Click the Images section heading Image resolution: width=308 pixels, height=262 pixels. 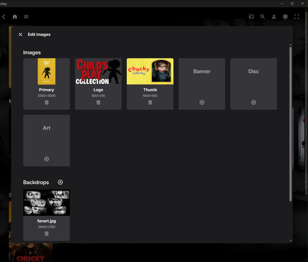[32, 52]
